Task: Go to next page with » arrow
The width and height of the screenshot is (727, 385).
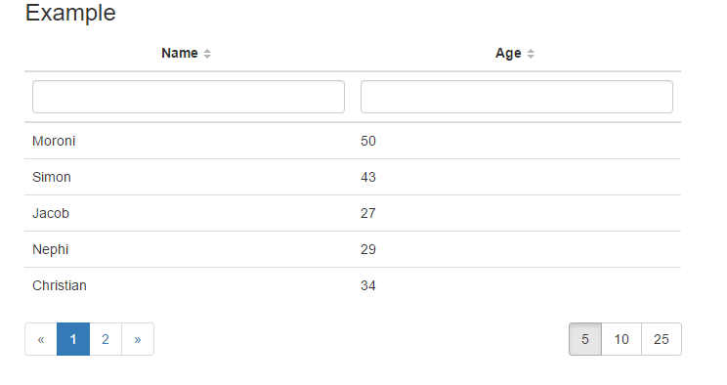Action: [x=138, y=339]
